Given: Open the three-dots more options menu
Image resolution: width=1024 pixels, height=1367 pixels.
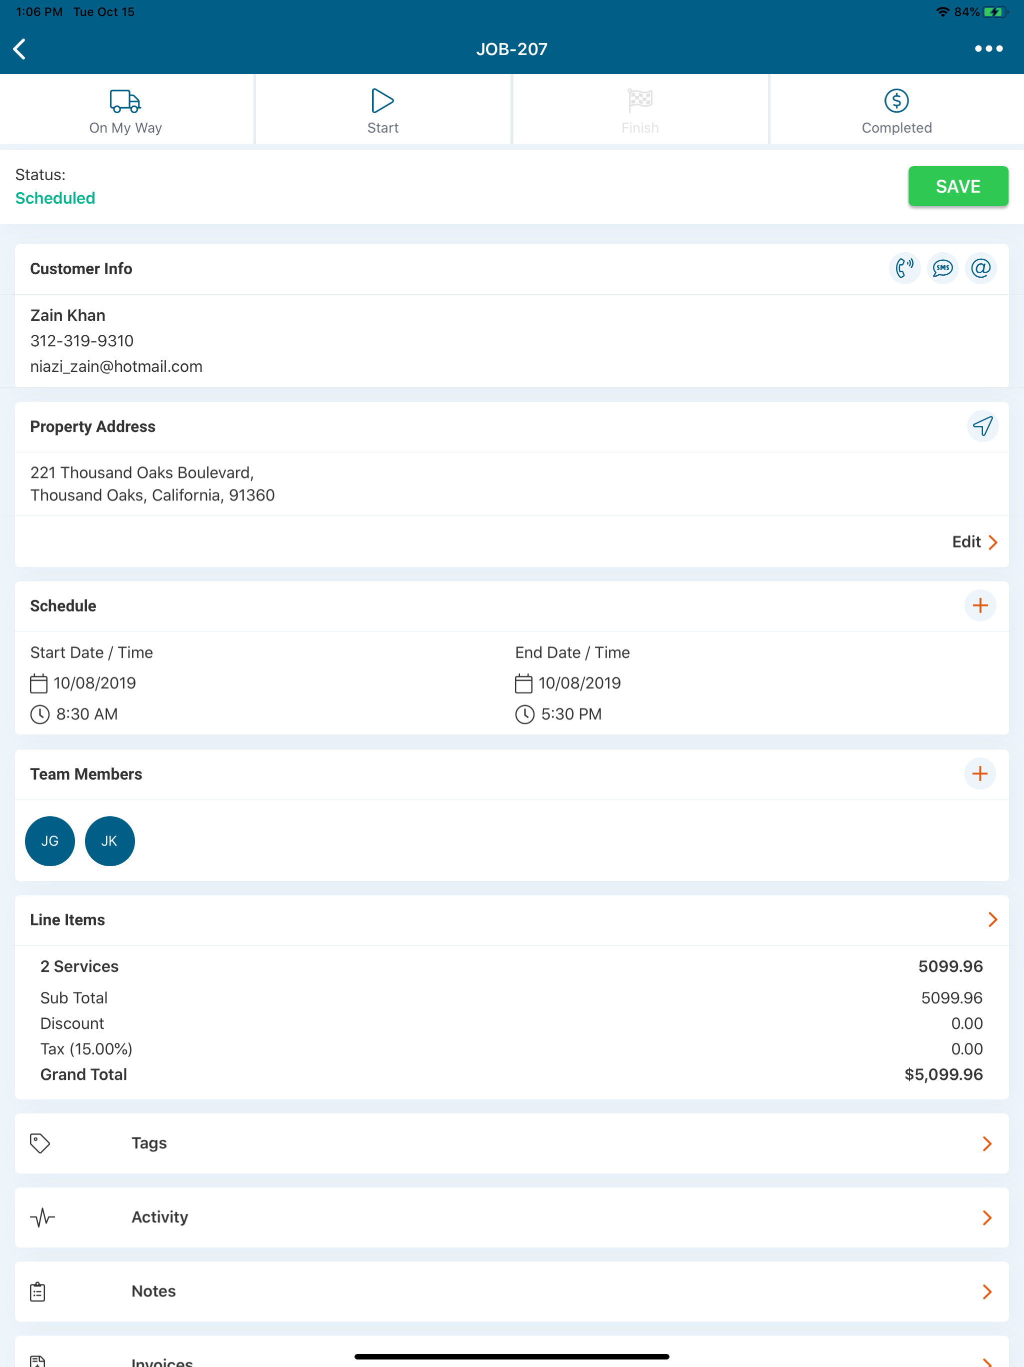Looking at the screenshot, I should 988,49.
